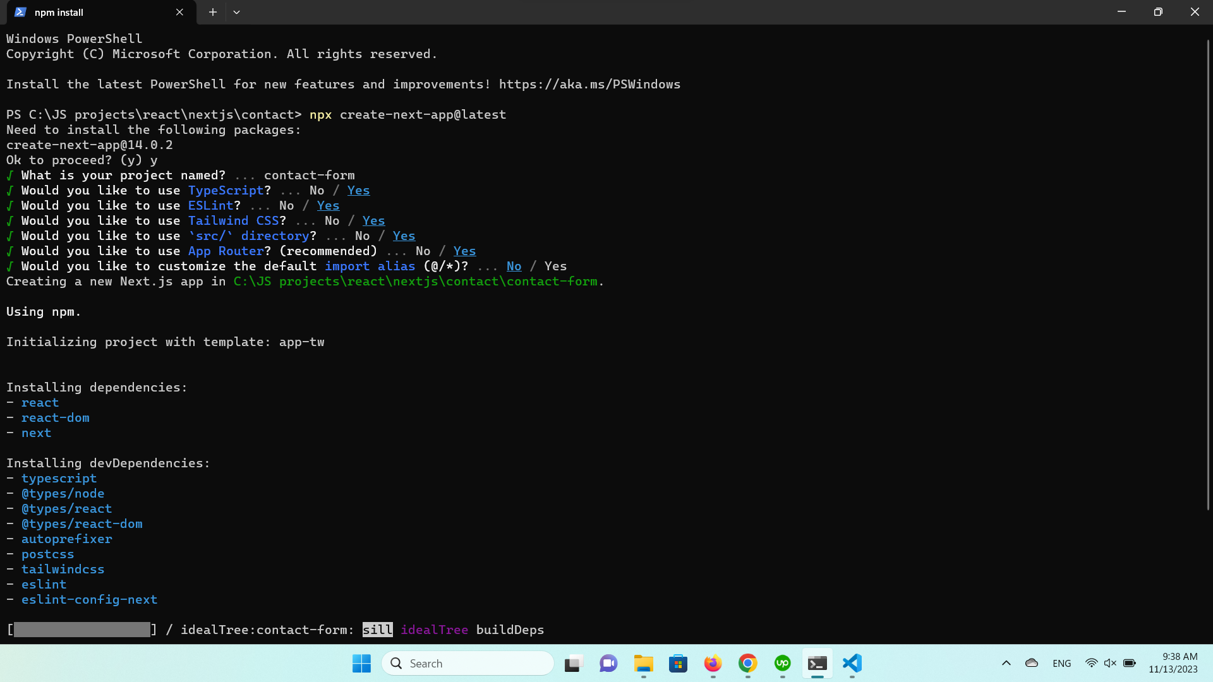The image size is (1213, 682).
Task: Launch Google Chrome from the taskbar
Action: click(x=747, y=664)
